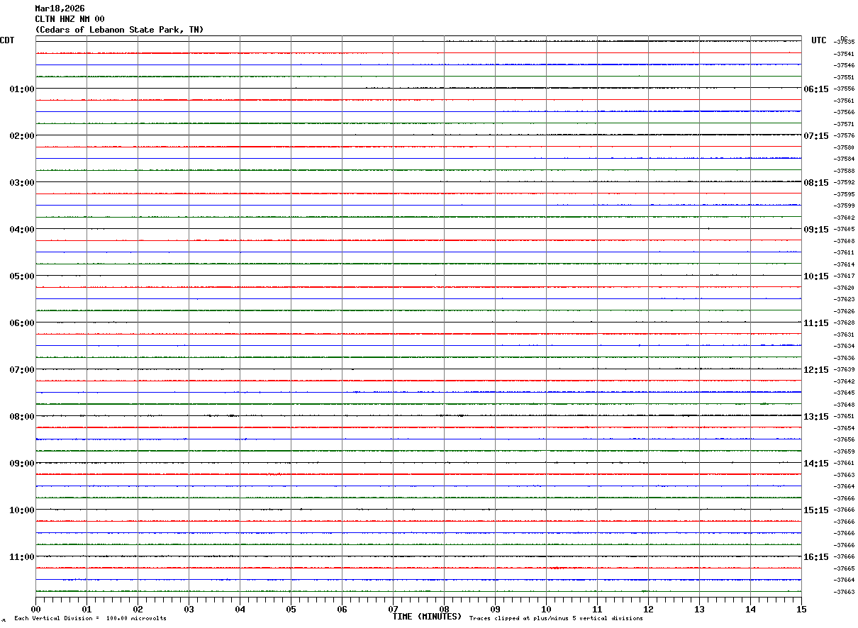
Task: Click the '09:15' UTC time label
Action: [x=816, y=230]
